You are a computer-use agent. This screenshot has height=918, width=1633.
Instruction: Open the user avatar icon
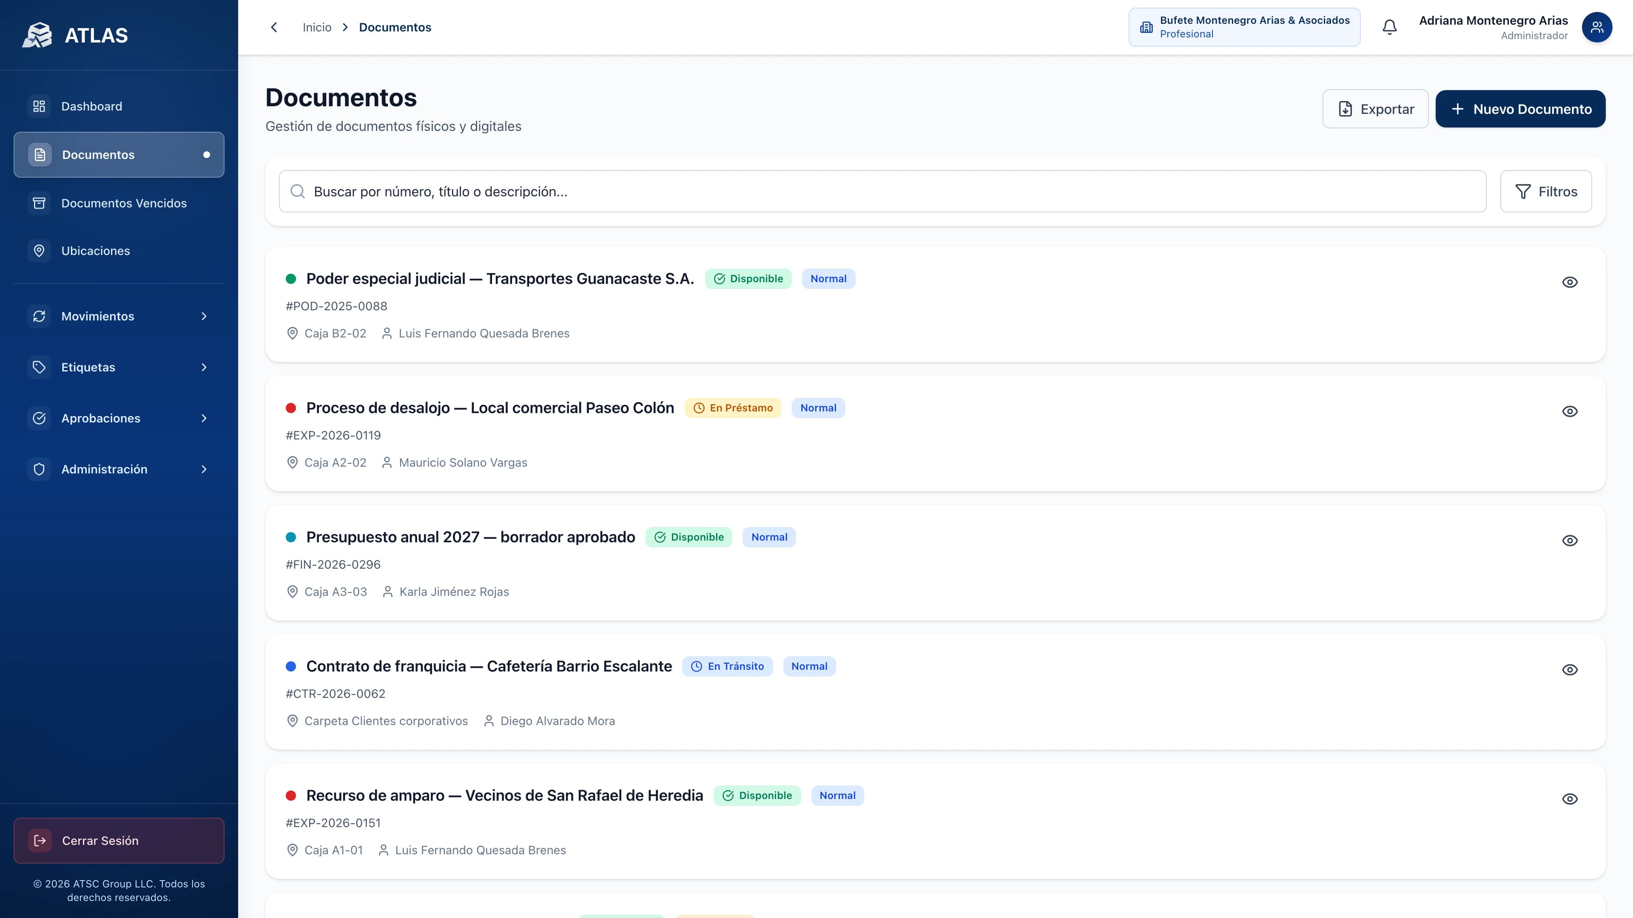click(x=1596, y=27)
